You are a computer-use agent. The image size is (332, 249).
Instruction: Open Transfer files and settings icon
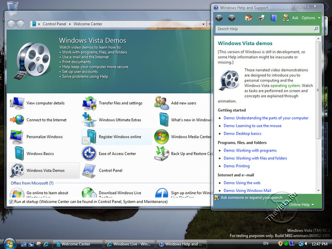[89, 103]
